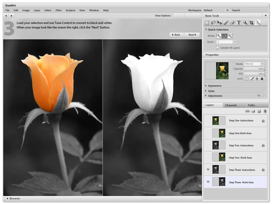Select the Rectangular Marquee tool

point(207,23)
